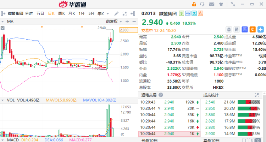Select the 周K weekly candlestick tab
Image resolution: width=266 pixels, height=142 pixels.
click(x=61, y=13)
